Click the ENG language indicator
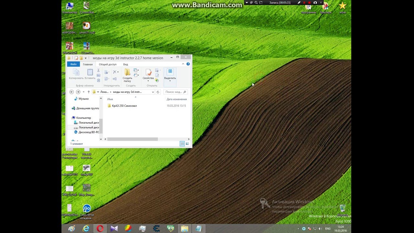 coord(328,228)
